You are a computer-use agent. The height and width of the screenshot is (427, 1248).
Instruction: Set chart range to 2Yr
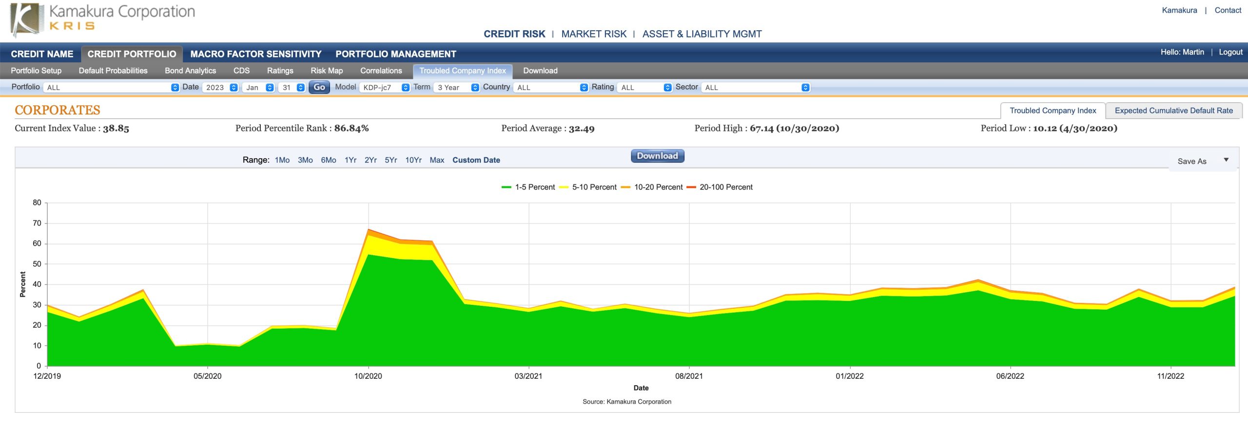(370, 160)
